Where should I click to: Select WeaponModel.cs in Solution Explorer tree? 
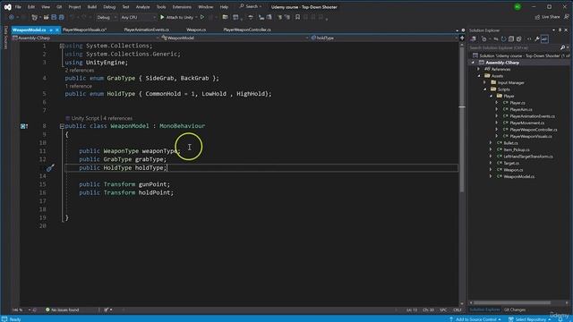pos(519,177)
